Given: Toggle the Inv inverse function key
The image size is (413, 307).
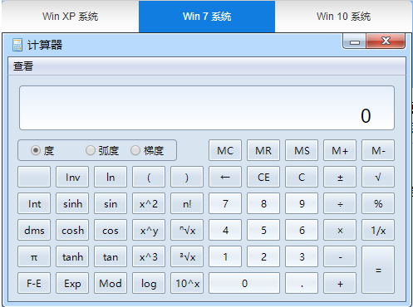Looking at the screenshot, I should (72, 177).
